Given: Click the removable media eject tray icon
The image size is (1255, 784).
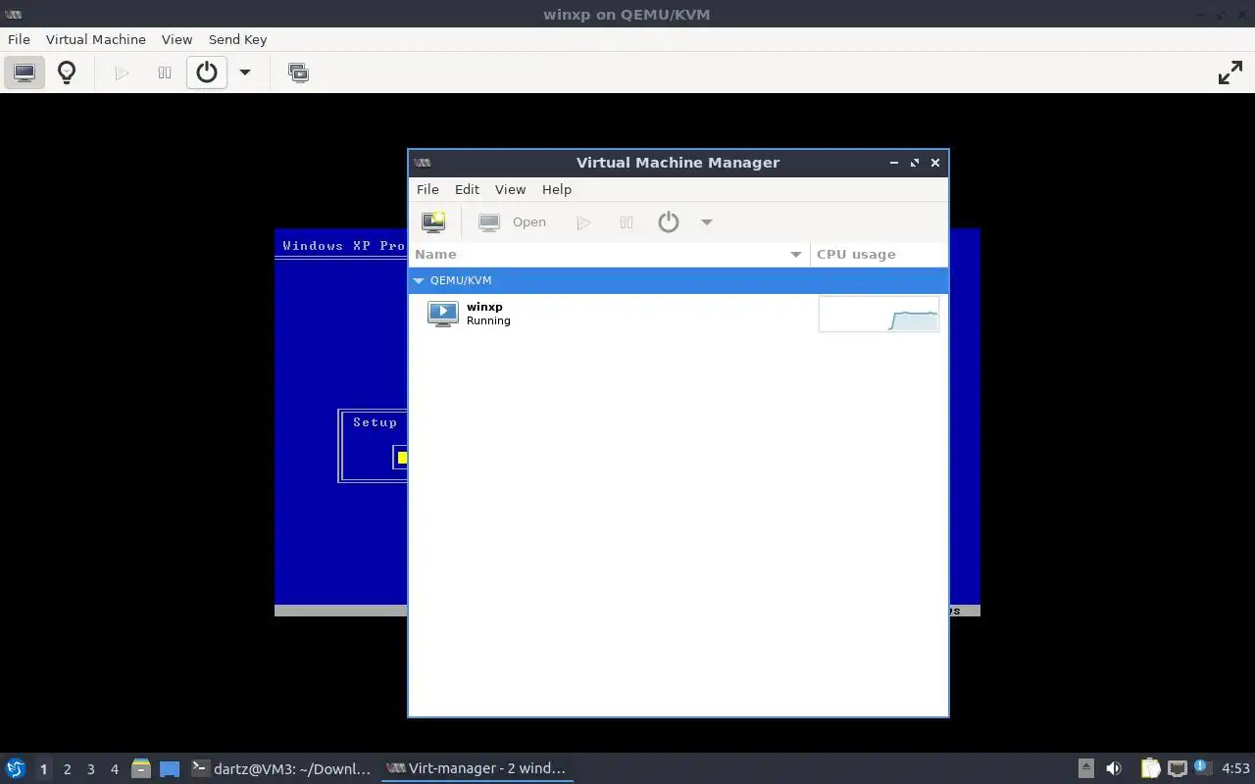Looking at the screenshot, I should (x=1085, y=768).
